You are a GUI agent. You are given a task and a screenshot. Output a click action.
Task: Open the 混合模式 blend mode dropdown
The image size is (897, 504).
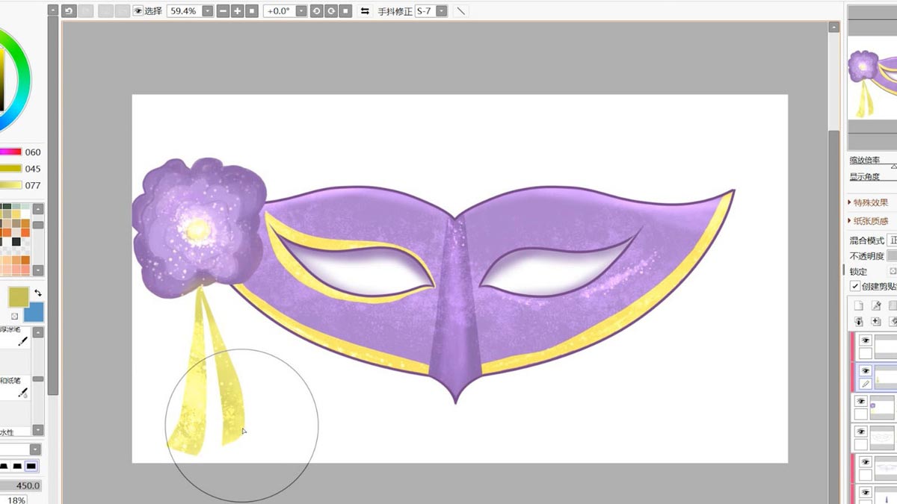click(893, 240)
